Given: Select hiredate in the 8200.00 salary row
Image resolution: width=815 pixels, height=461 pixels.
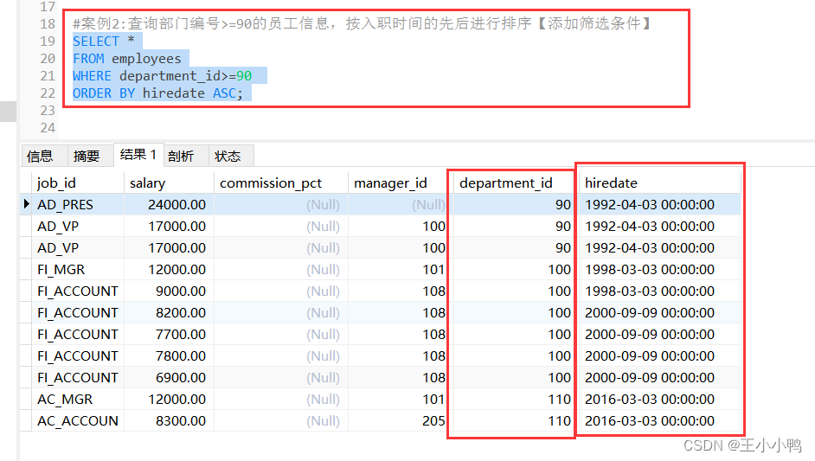Looking at the screenshot, I should tap(660, 313).
